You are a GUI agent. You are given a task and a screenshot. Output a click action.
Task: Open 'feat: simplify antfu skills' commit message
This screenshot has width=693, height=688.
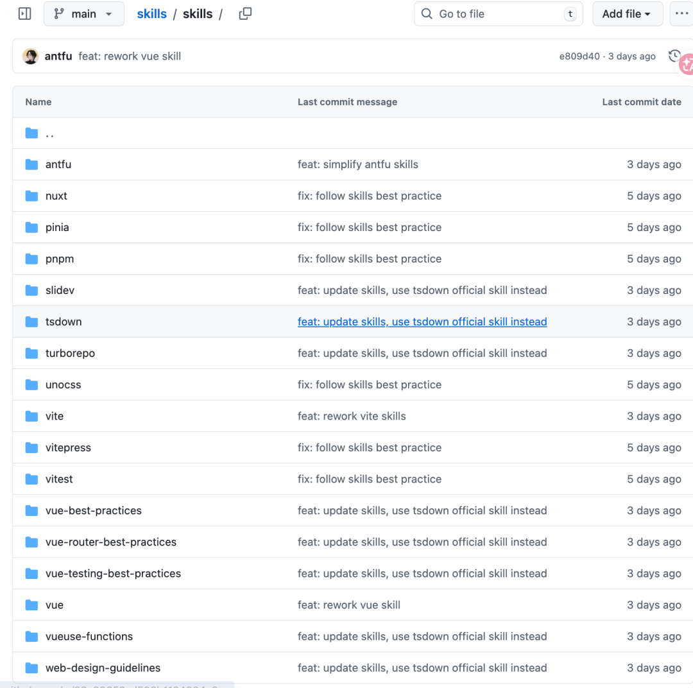358,164
